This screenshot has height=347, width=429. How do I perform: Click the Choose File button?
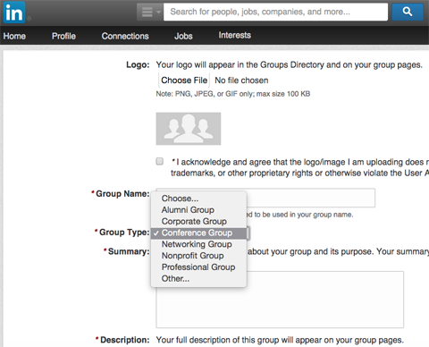184,80
